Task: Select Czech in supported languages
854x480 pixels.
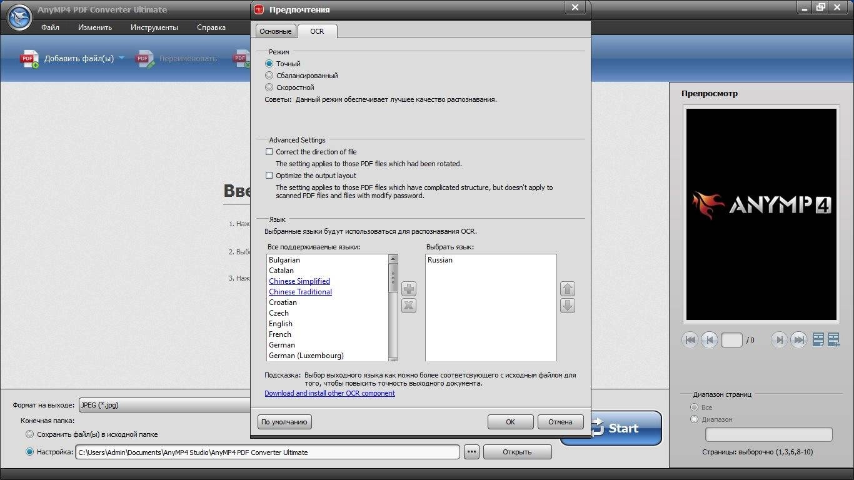Action: tap(279, 313)
